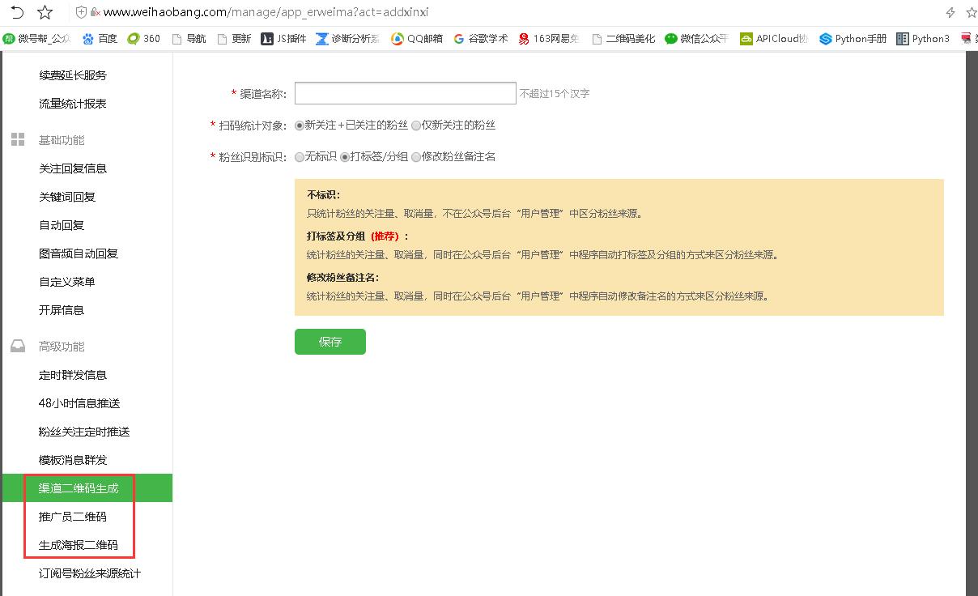Image resolution: width=978 pixels, height=596 pixels.
Task: Open 推广员二维码 in sidebar
Action: tap(73, 517)
